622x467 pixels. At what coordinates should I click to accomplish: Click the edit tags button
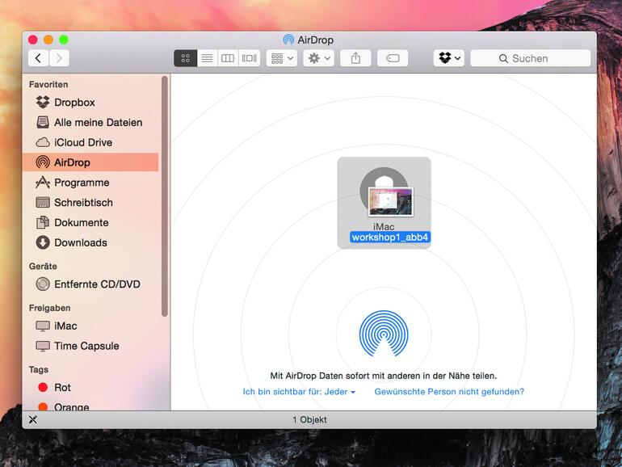pyautogui.click(x=393, y=58)
